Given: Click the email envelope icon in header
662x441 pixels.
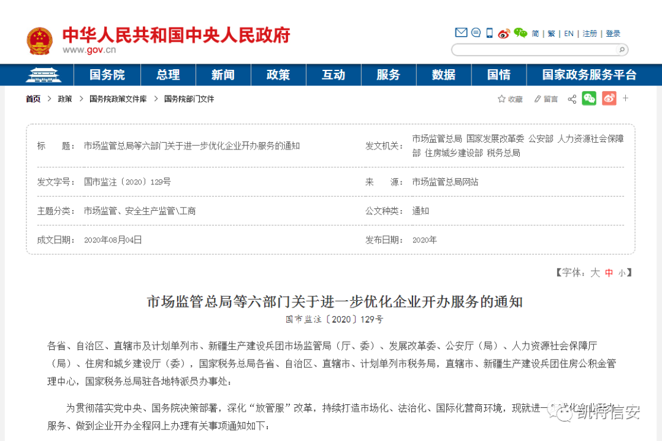Looking at the screenshot, I should click(461, 32).
